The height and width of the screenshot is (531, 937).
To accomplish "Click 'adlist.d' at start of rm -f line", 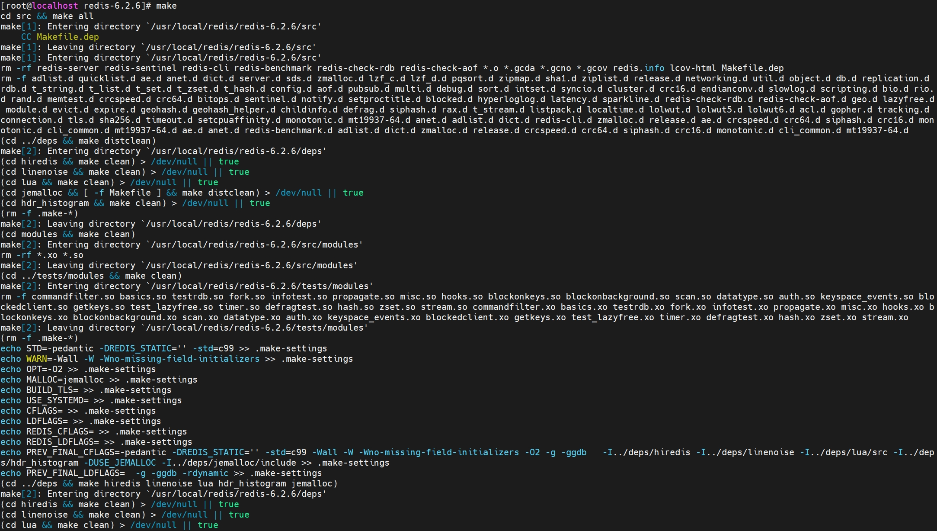I will point(52,78).
